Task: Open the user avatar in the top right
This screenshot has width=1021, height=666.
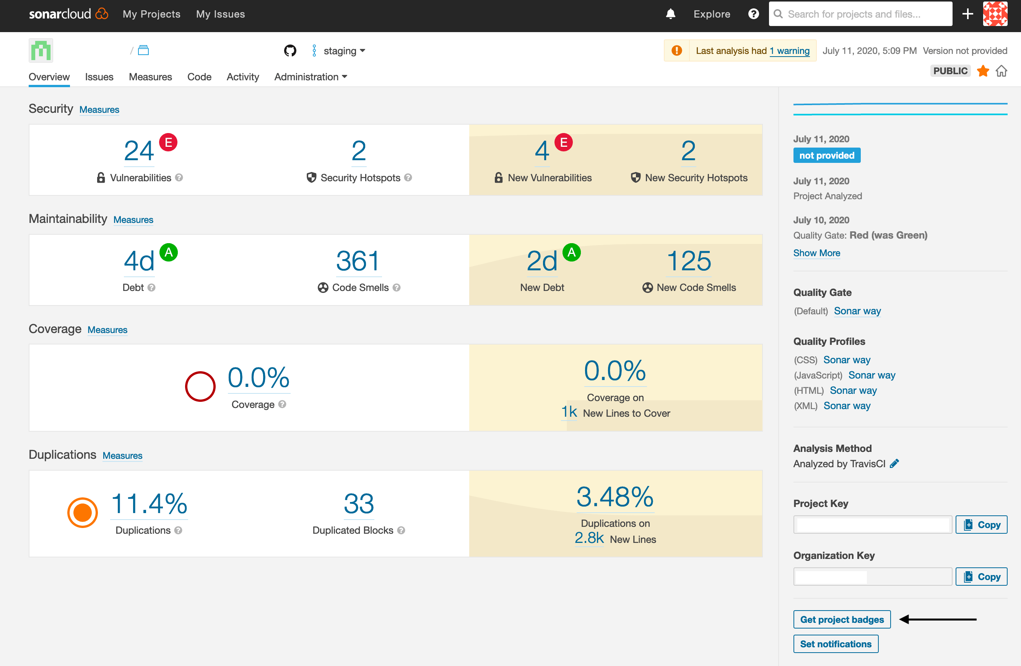Action: coord(995,14)
